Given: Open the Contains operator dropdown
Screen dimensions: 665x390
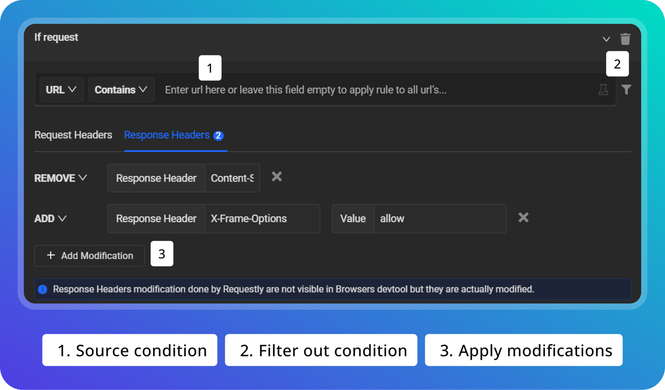Looking at the screenshot, I should [121, 89].
